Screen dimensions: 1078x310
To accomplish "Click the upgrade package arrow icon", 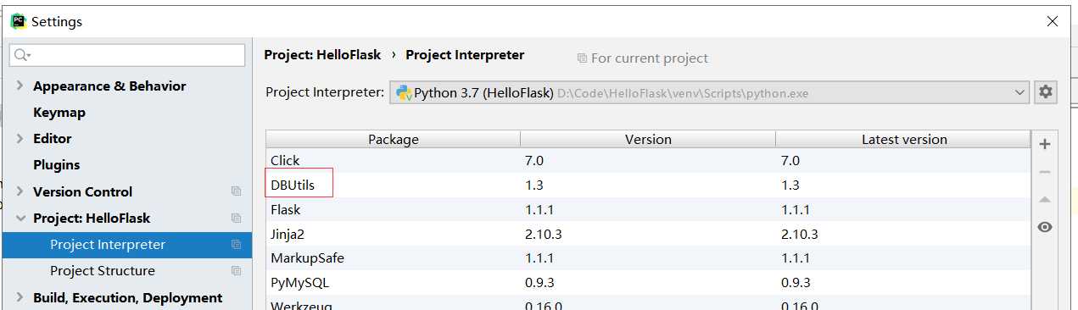I will point(1045,200).
